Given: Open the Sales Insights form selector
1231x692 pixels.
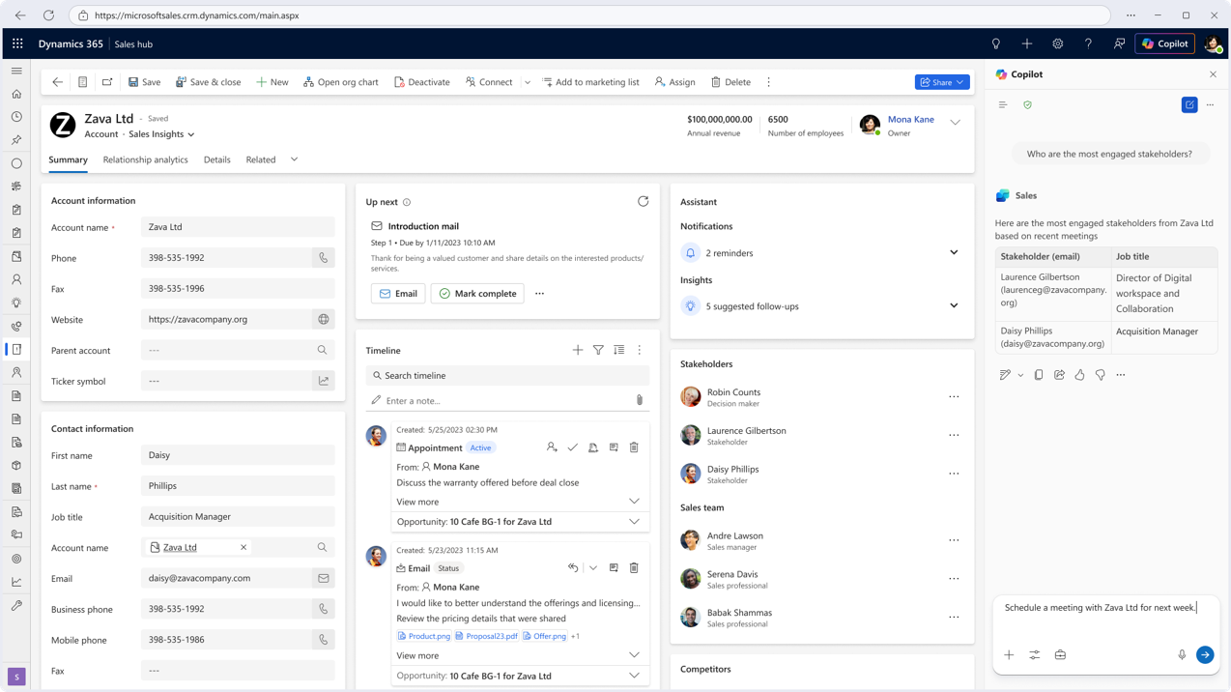Looking at the screenshot, I should (x=161, y=134).
